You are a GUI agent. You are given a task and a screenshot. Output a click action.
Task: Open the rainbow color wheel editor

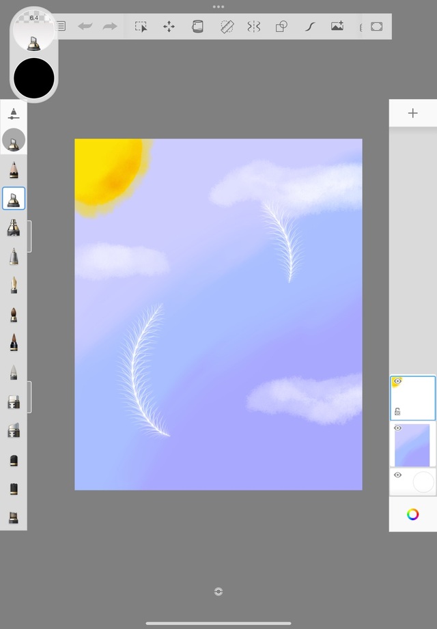click(412, 514)
